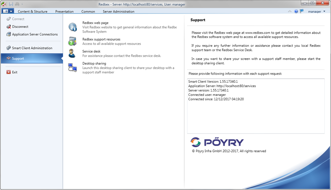This screenshot has width=331, height=190.
Task: Expand the manager user dropdown
Action: [317, 11]
